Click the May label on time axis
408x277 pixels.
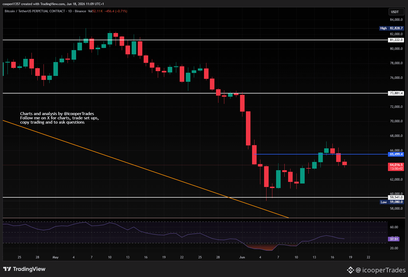pos(56,257)
